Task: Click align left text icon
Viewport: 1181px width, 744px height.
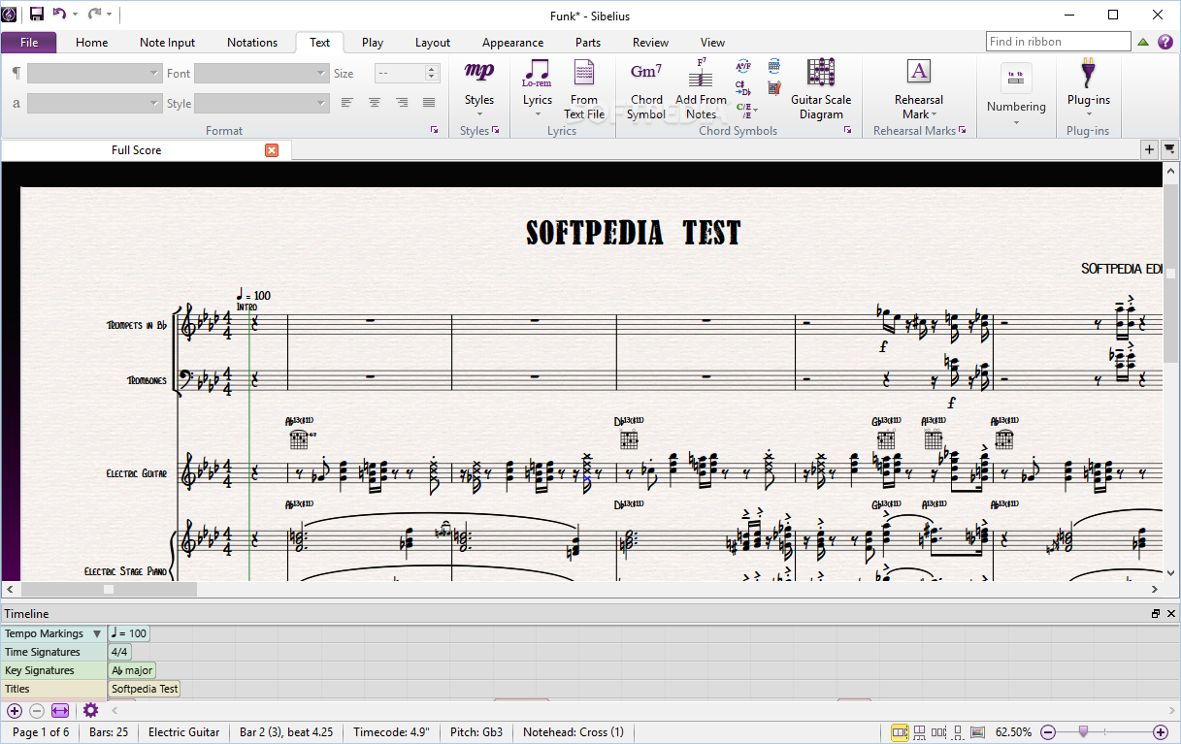Action: [347, 103]
